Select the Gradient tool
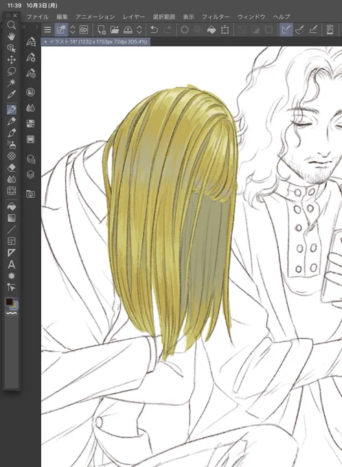This screenshot has width=342, height=467. coord(11,218)
